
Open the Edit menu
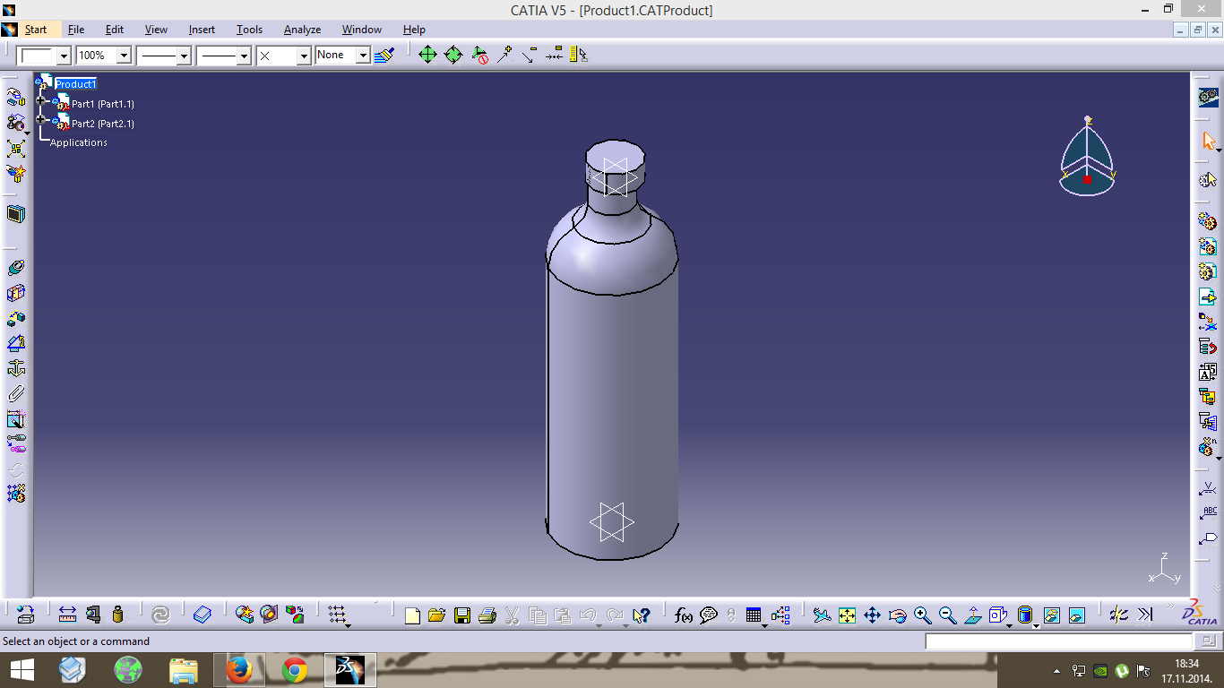pos(115,30)
